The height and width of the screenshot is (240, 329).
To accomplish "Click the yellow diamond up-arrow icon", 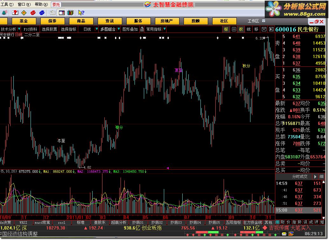I will [x=24, y=13].
